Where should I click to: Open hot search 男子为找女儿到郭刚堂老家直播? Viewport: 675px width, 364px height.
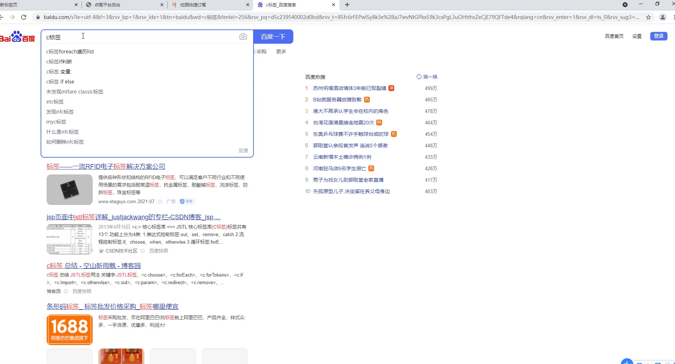click(348, 180)
